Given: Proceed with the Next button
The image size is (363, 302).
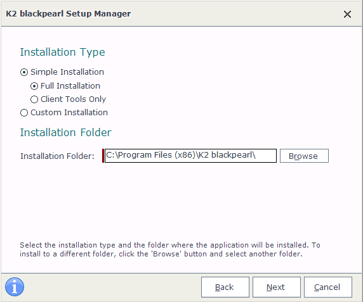Looking at the screenshot, I should pyautogui.click(x=277, y=287).
